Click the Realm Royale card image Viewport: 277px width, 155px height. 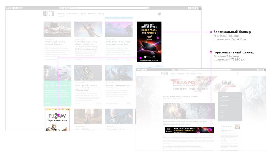pos(119,29)
